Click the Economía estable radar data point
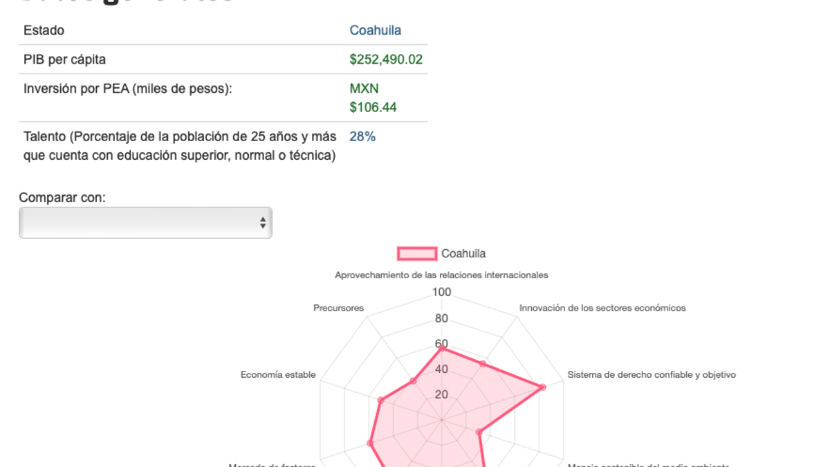This screenshot has width=830, height=467. pyautogui.click(x=380, y=401)
